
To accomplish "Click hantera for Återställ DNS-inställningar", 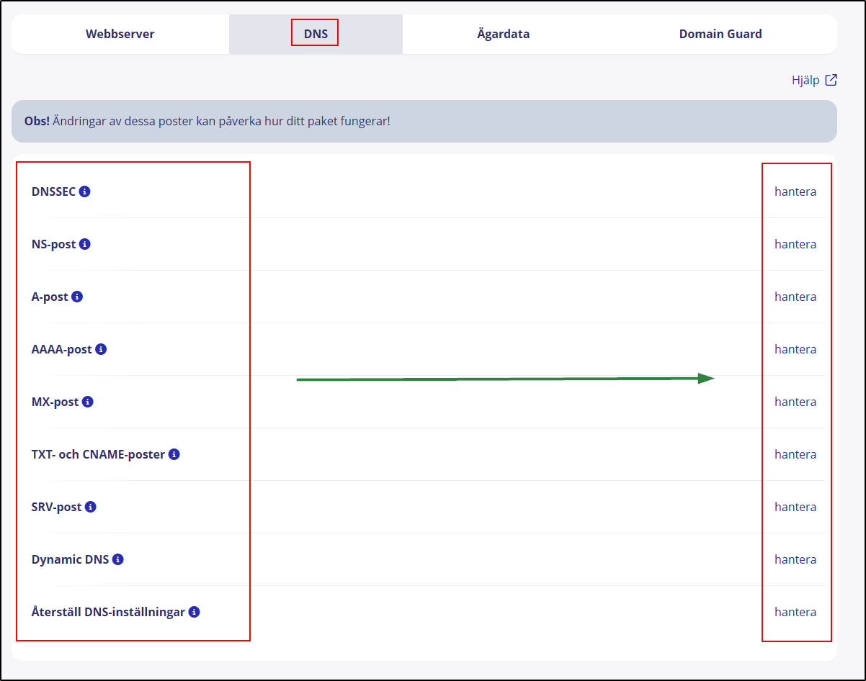I will click(795, 612).
